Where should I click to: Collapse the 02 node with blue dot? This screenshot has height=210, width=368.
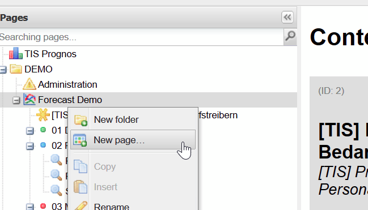click(30, 146)
